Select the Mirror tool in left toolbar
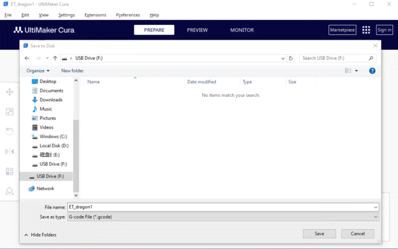The image size is (398, 249). tap(9, 152)
